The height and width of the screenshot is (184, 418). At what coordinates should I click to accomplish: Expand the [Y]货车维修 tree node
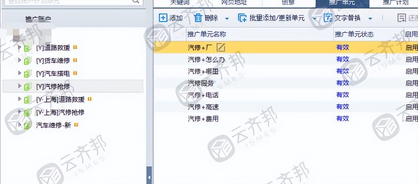[20, 60]
